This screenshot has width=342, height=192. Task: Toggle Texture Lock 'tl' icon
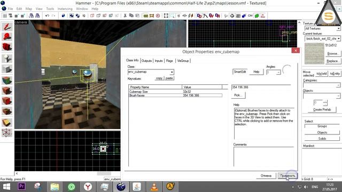click(x=178, y=15)
